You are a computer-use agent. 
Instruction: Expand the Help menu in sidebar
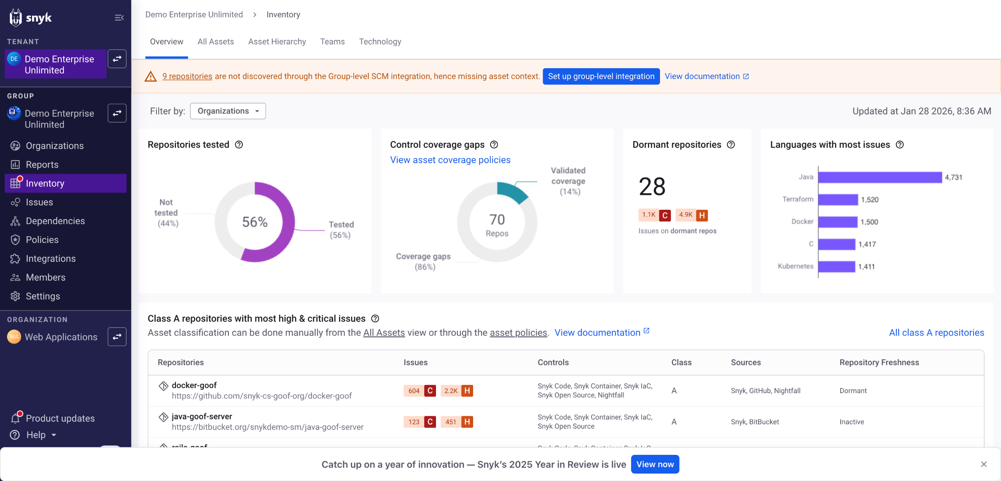coord(41,435)
